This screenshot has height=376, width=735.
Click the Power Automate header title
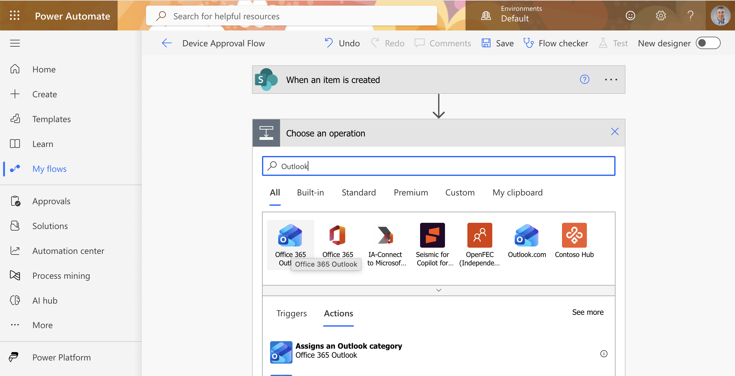point(73,16)
